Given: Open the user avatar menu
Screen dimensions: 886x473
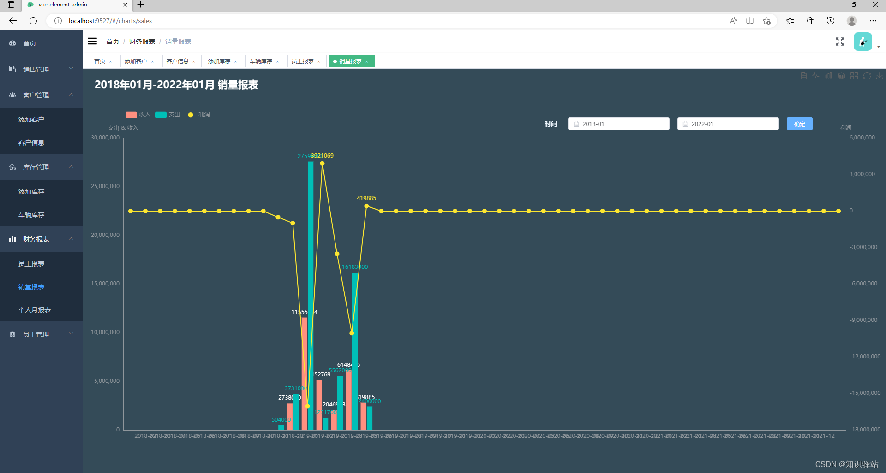Looking at the screenshot, I should 862,42.
